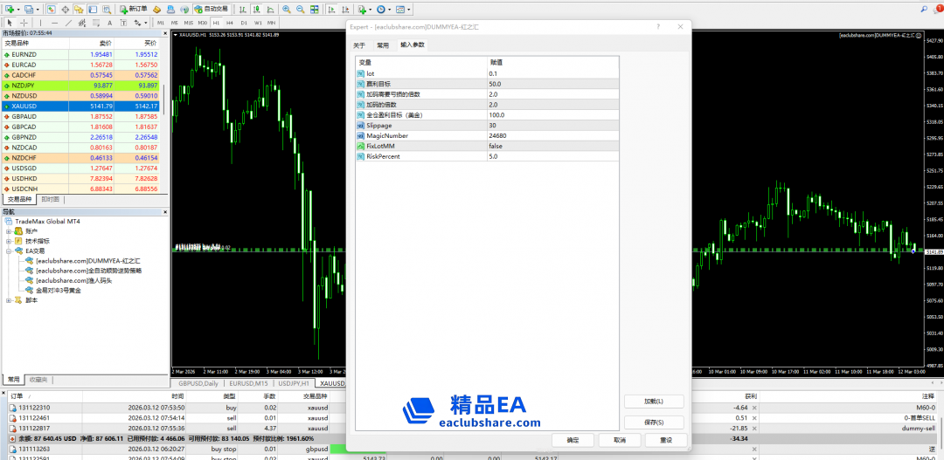Select 金易对冲3号黄金 expert advisor in Navigator
This screenshot has width=944, height=460.
pos(59,291)
